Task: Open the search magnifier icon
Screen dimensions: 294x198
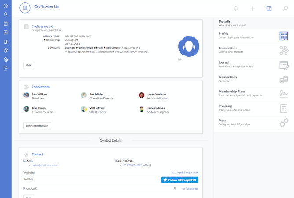Action: point(285,8)
